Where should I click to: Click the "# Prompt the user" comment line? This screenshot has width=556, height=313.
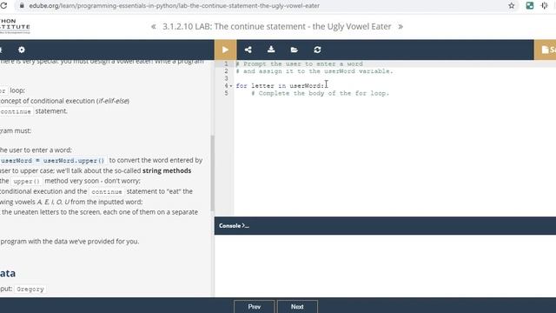tap(299, 63)
